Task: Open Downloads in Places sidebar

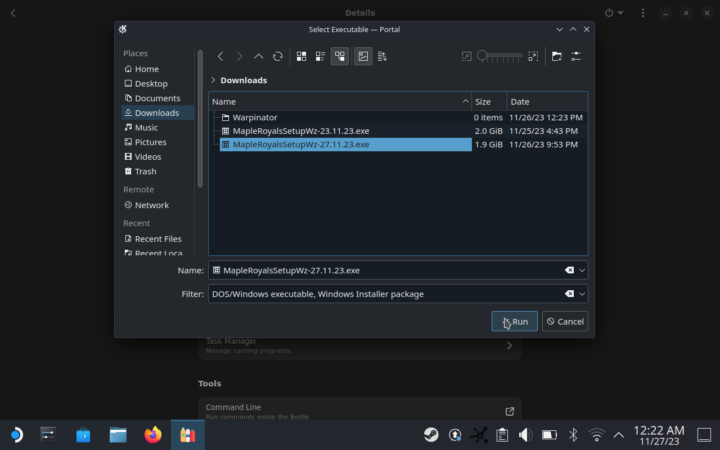Action: pyautogui.click(x=157, y=112)
